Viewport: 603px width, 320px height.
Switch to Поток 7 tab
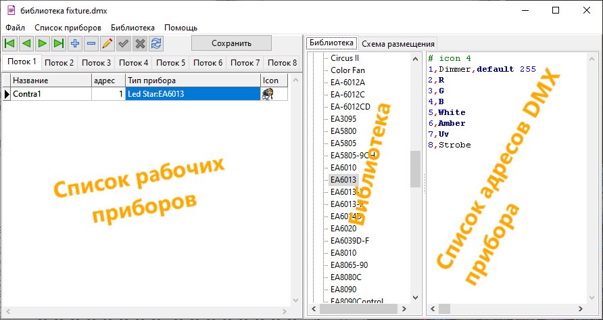pyautogui.click(x=245, y=62)
